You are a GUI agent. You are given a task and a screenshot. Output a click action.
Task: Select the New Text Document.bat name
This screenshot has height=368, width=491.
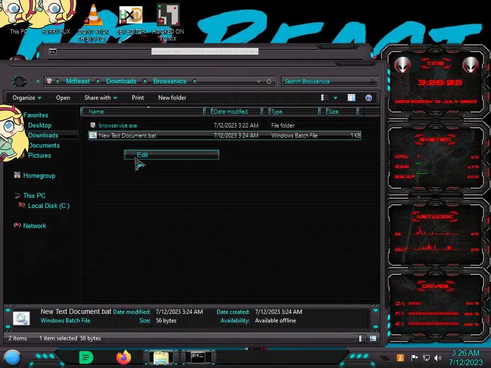point(128,136)
